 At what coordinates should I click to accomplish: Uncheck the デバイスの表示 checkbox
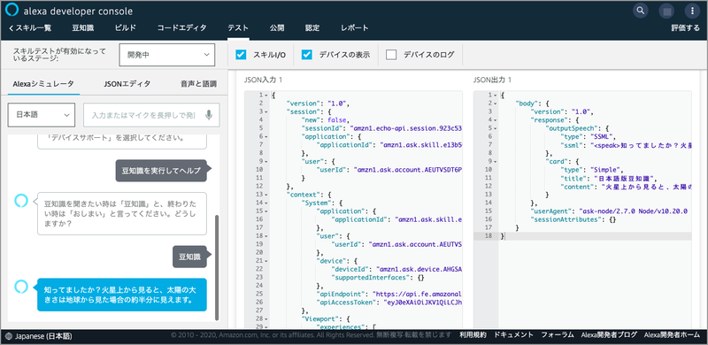tap(307, 55)
